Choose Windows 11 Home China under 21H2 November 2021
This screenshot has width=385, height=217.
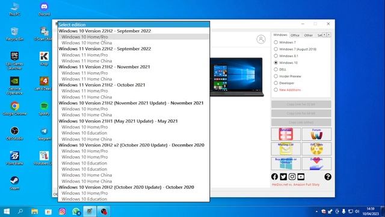(x=134, y=79)
